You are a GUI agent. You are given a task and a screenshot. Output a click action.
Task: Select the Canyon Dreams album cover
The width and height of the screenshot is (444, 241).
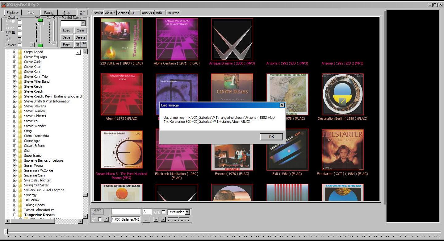point(232,87)
